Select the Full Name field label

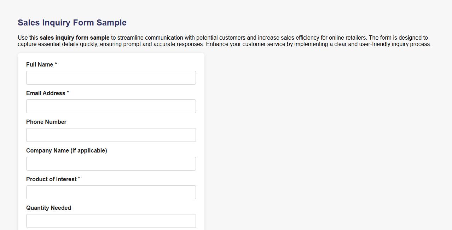tap(39, 64)
